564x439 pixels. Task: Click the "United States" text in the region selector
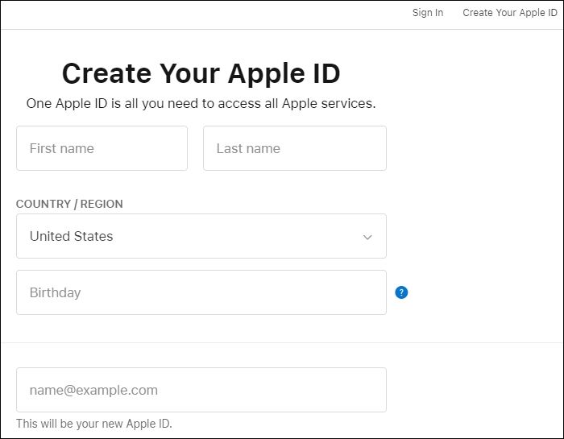pyautogui.click(x=71, y=236)
